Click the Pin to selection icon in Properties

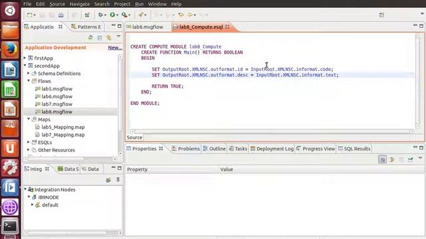[411, 159]
